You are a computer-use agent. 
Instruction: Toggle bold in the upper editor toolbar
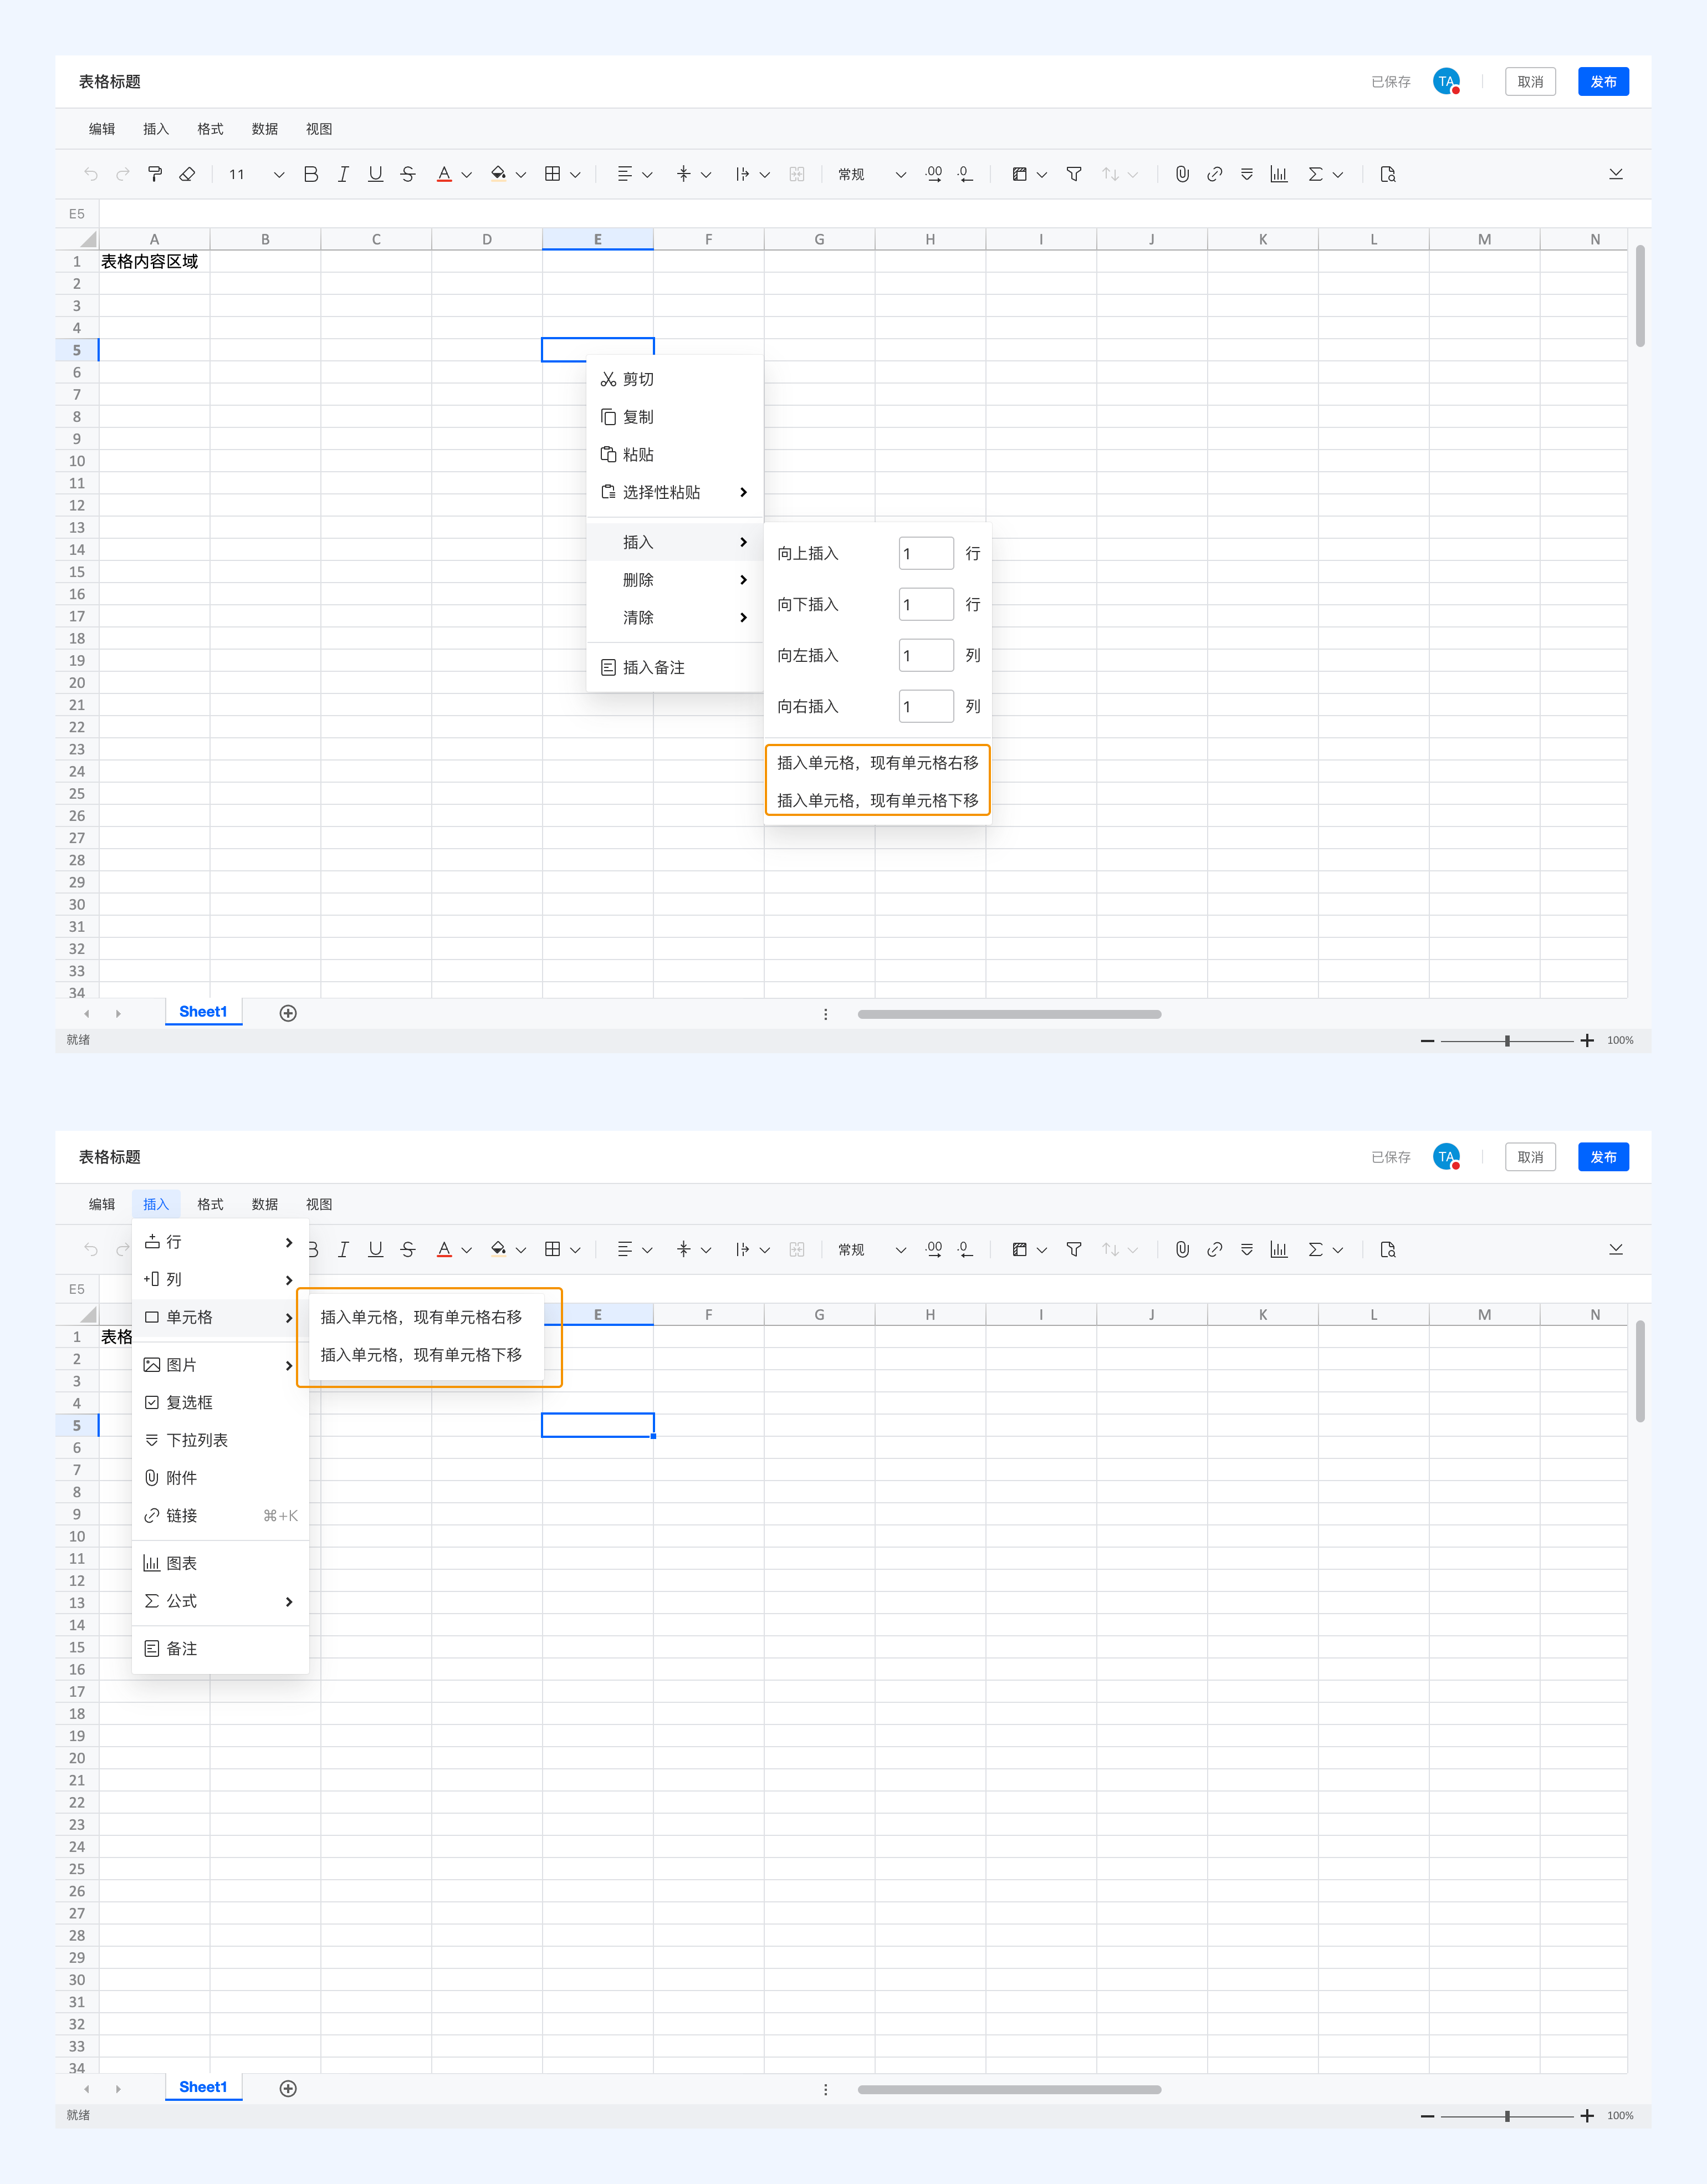[x=311, y=174]
